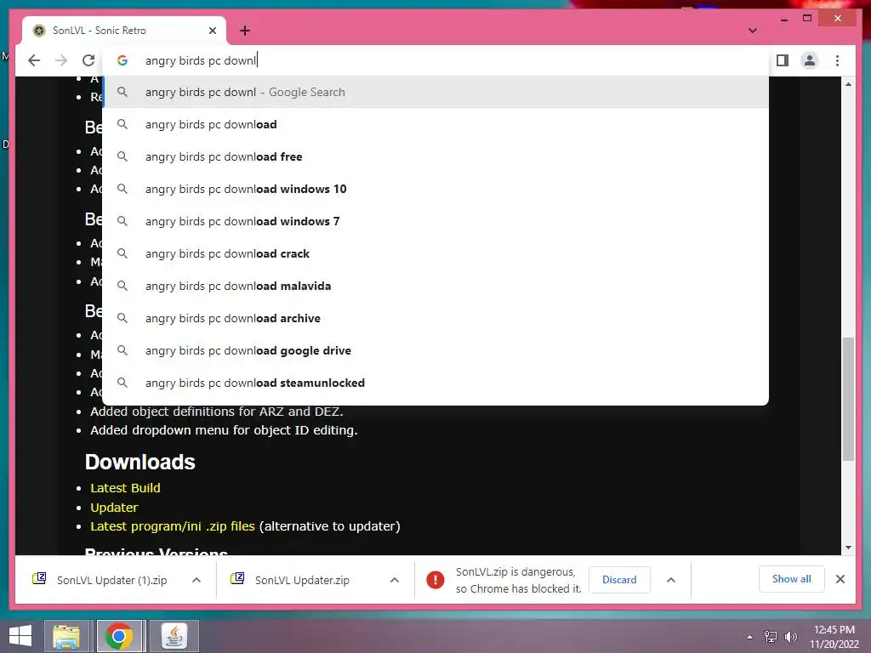Open network status tray icon
Screen dimensions: 871x653
point(771,637)
